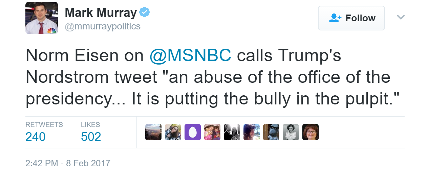The width and height of the screenshot is (429, 169).
Task: Click the red-haired woman with glasses avatar
Action: tap(310, 132)
